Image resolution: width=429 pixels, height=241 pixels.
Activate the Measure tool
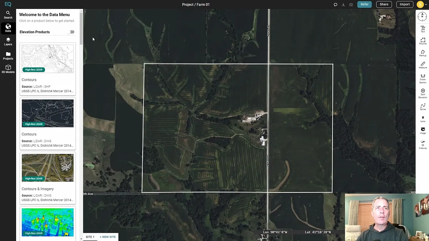[x=423, y=64]
